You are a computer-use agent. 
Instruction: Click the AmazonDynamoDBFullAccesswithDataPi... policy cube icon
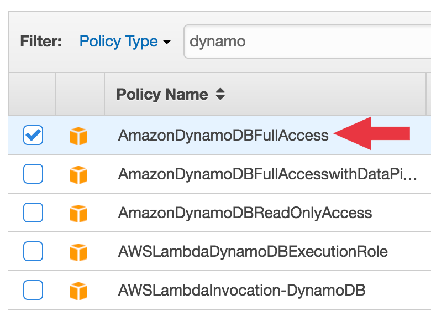point(78,175)
